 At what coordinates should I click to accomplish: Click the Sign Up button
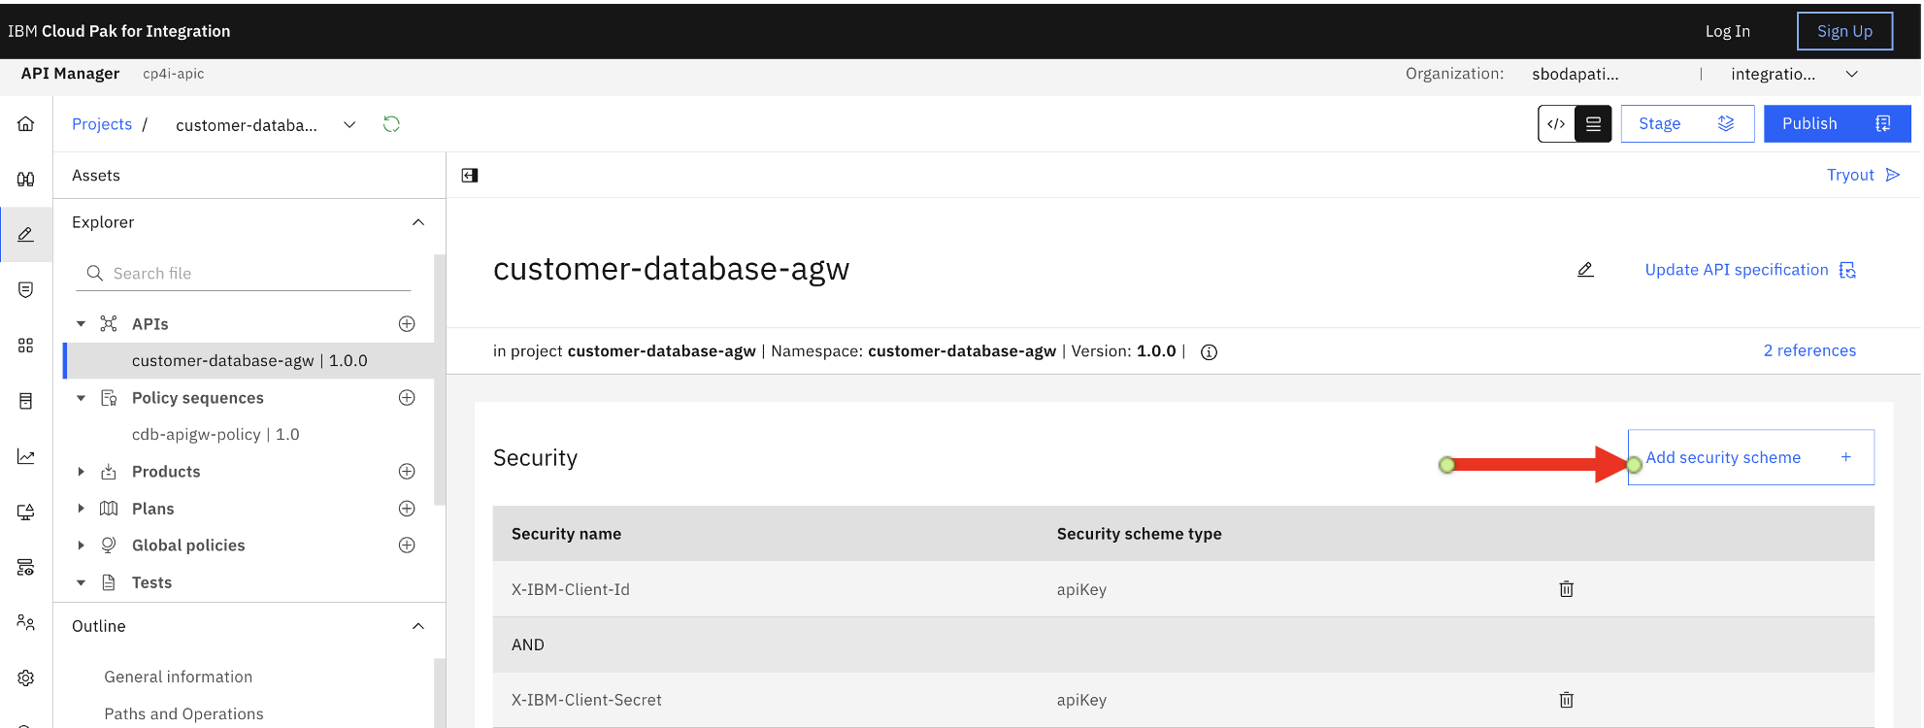[x=1844, y=31]
